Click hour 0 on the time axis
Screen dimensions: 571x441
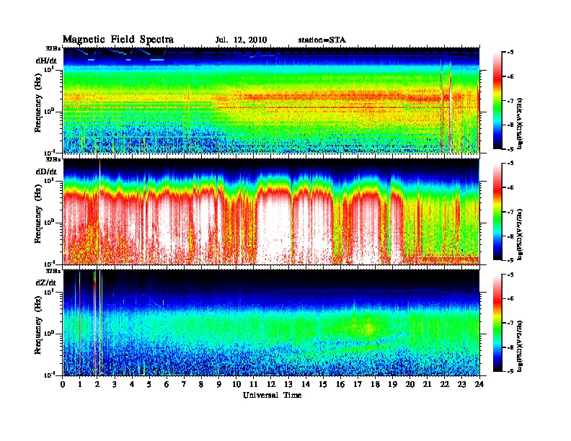(x=63, y=384)
